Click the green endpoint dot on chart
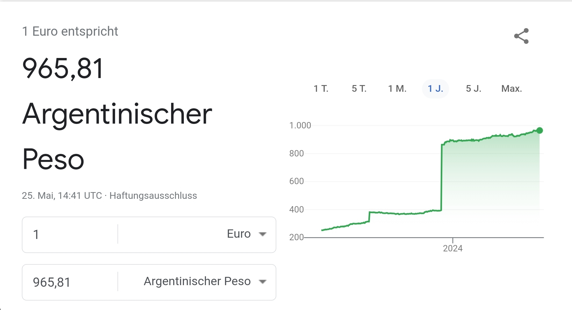Screen dimensions: 572x310 (539, 130)
